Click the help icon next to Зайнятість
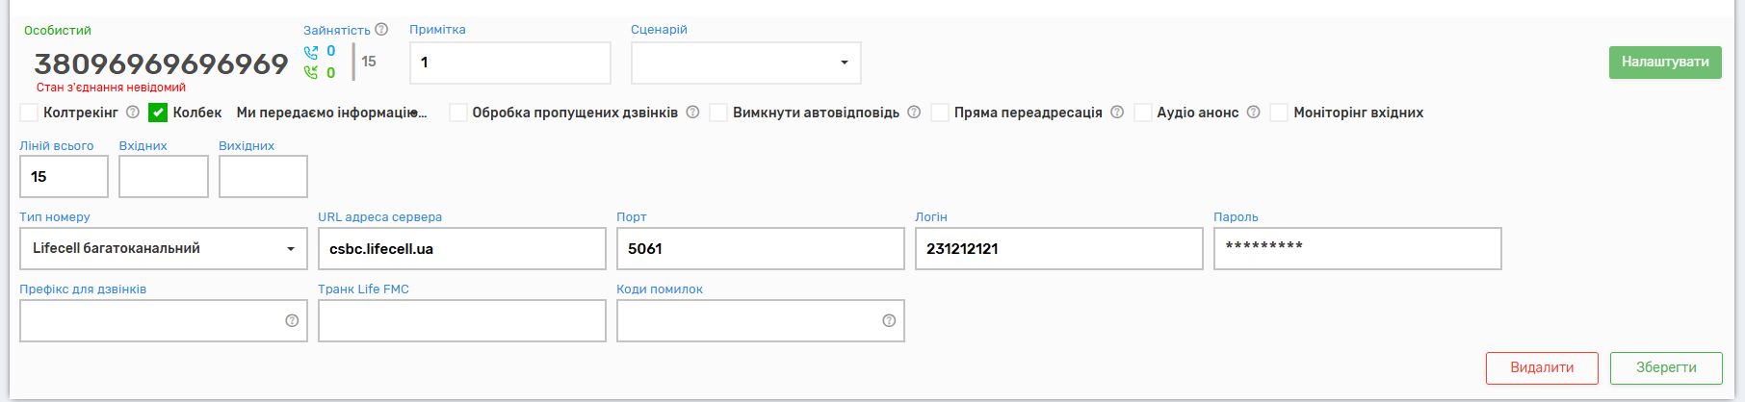 pos(381,30)
